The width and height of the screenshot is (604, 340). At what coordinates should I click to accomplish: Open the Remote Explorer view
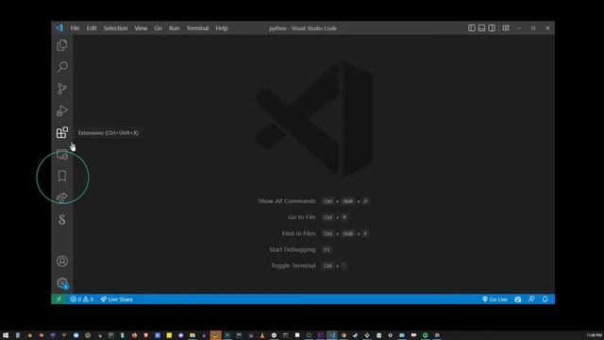coord(62,155)
